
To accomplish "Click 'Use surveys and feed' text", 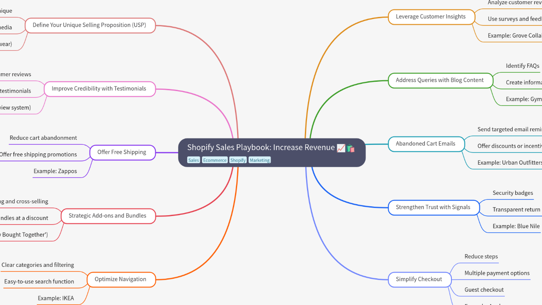I will [x=515, y=19].
